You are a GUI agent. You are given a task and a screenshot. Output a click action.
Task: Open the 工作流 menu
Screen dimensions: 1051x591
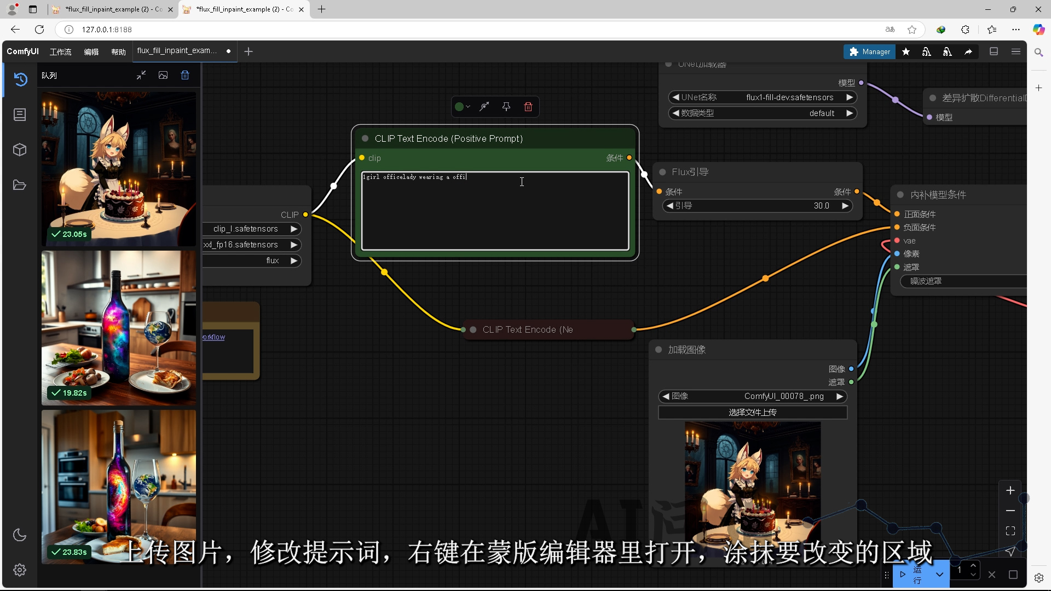[60, 51]
